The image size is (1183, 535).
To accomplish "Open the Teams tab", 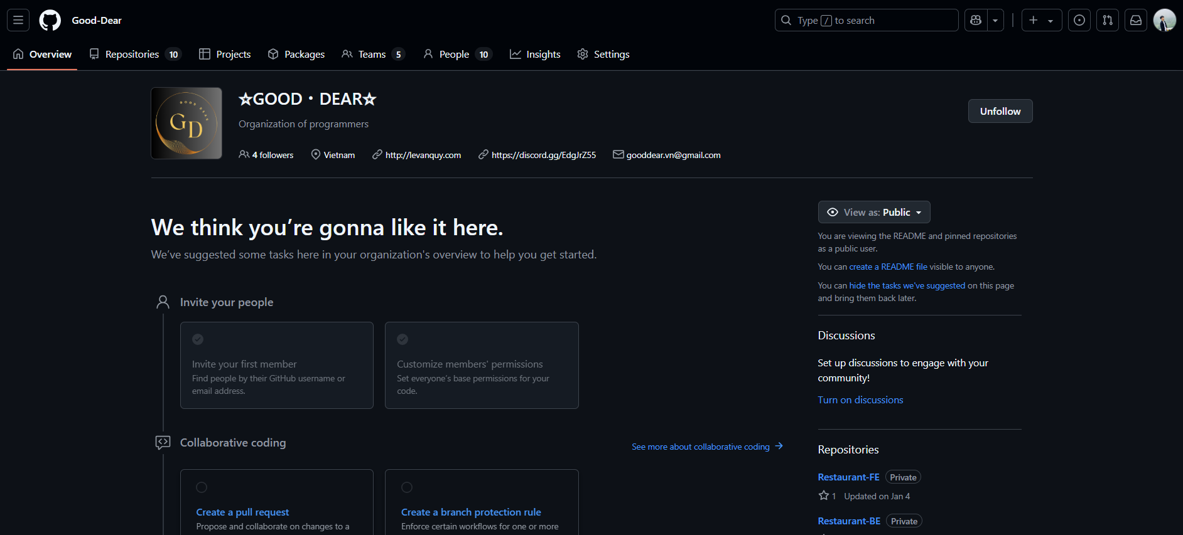I will tap(374, 54).
